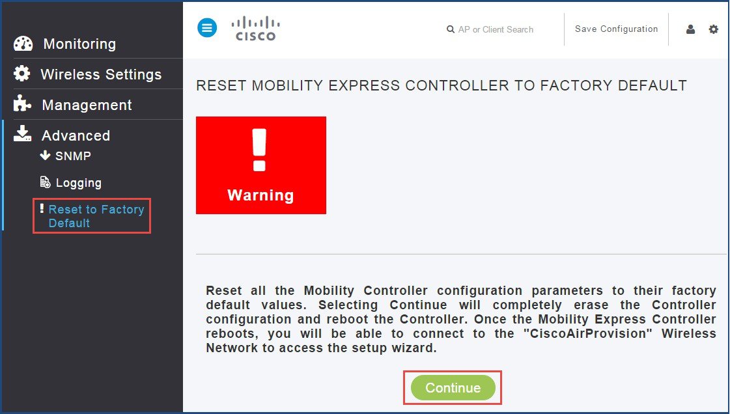Select SNMP under Advanced

73,156
